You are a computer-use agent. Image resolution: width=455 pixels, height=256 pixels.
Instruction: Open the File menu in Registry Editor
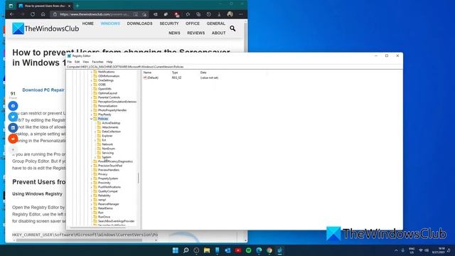[x=70, y=62]
